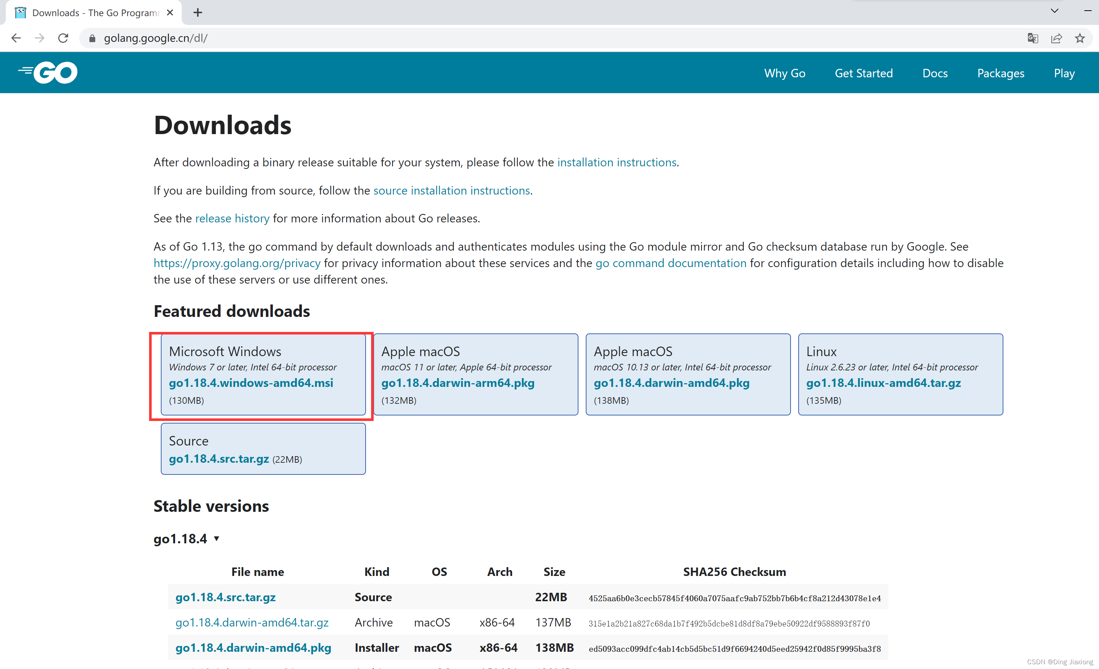Open Get Started in navigation

tap(863, 73)
